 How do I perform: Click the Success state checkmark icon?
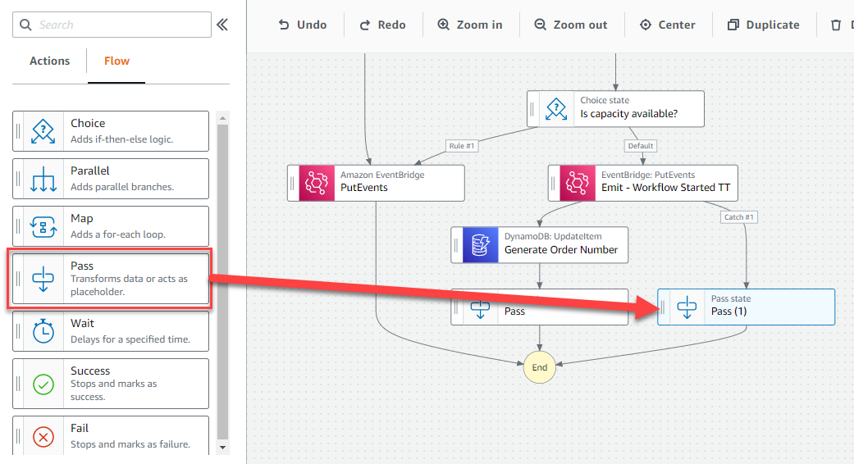(x=43, y=384)
